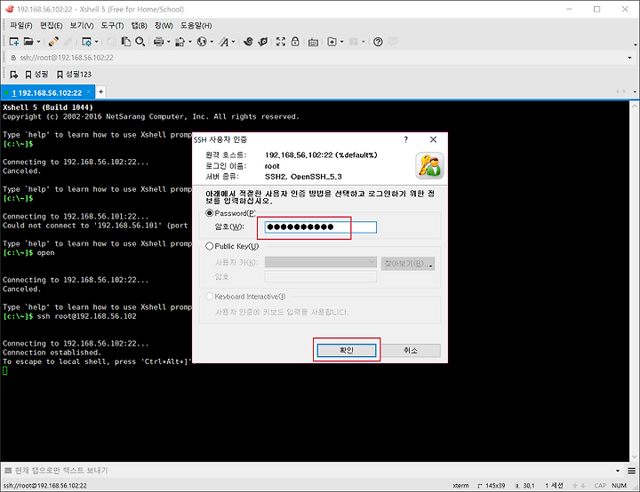Screen dimensions: 640x492
Task: Click status bar text 1 세션
Action: click(x=554, y=486)
